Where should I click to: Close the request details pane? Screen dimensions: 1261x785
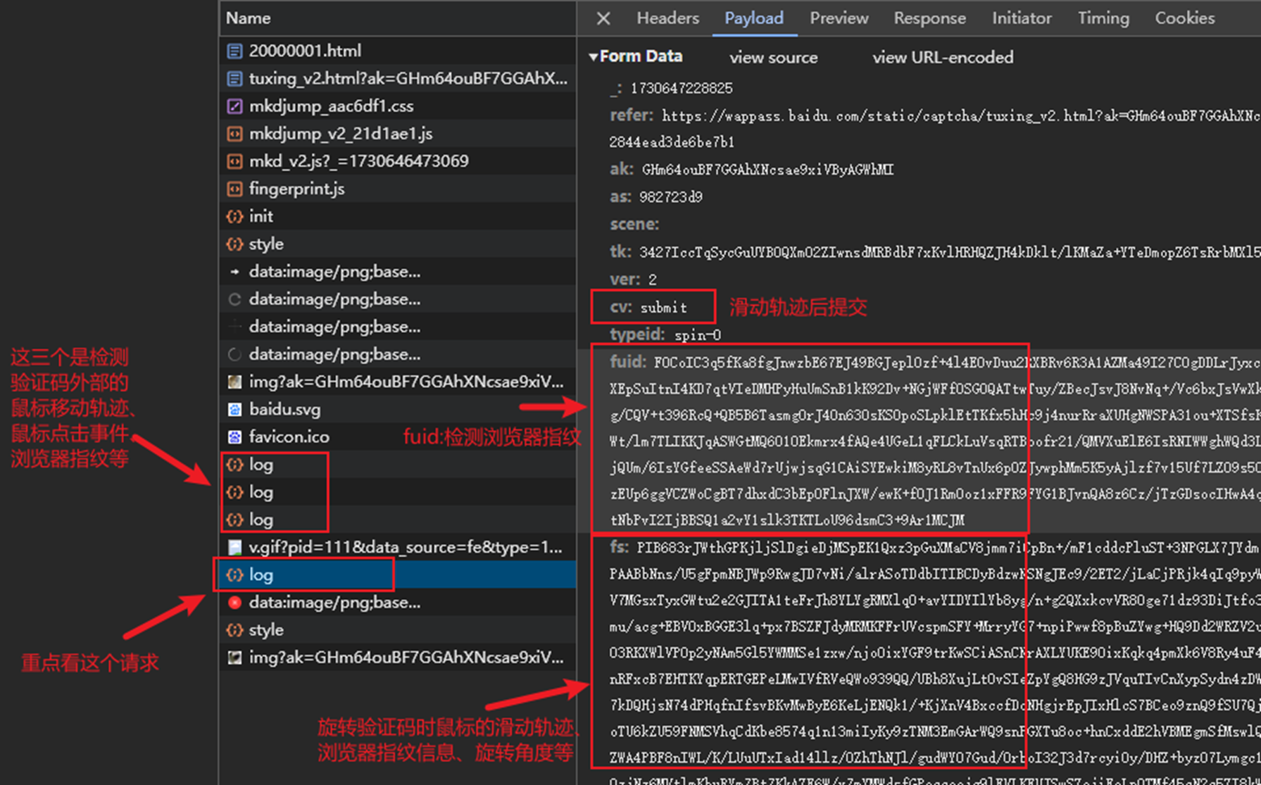point(603,18)
